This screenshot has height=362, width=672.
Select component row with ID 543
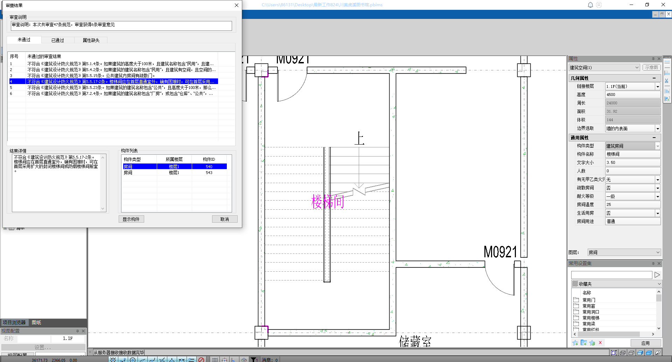click(174, 173)
